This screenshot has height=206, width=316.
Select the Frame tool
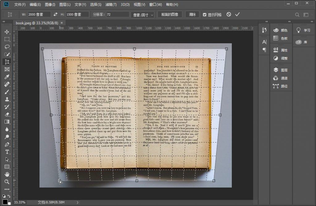[x=7, y=69]
